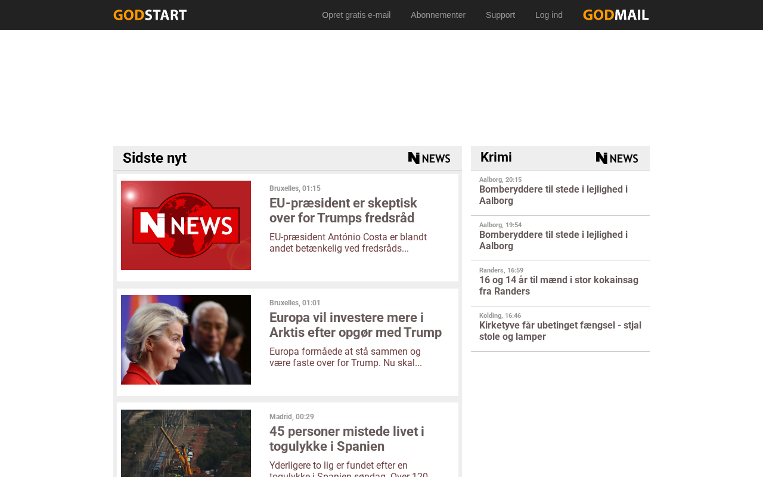Image resolution: width=763 pixels, height=477 pixels.
Task: Click the summary 'EU-præsident António Costa er blandt'
Action: point(348,243)
